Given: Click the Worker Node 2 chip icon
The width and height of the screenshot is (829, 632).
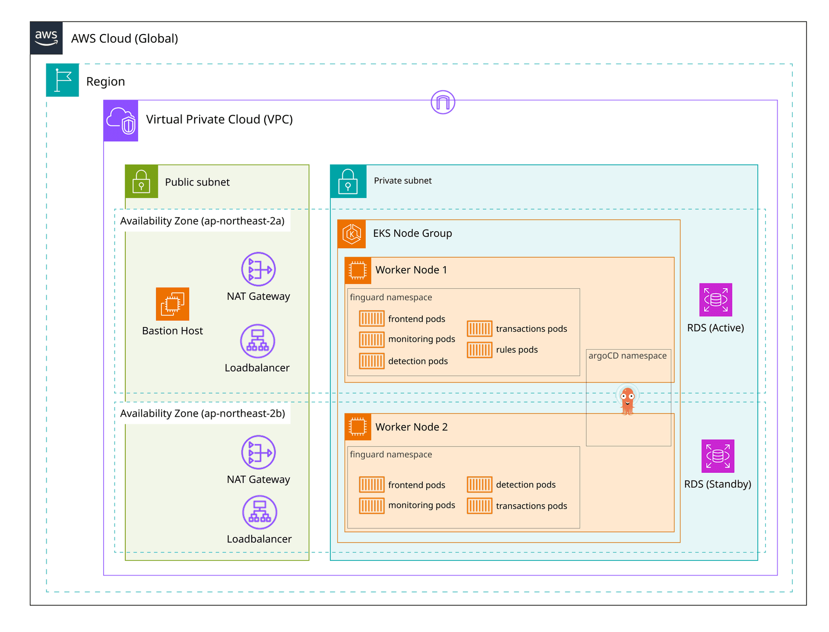Looking at the screenshot, I should tap(358, 427).
